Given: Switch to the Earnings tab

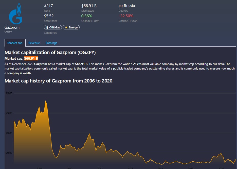Looking at the screenshot, I should tap(51, 43).
